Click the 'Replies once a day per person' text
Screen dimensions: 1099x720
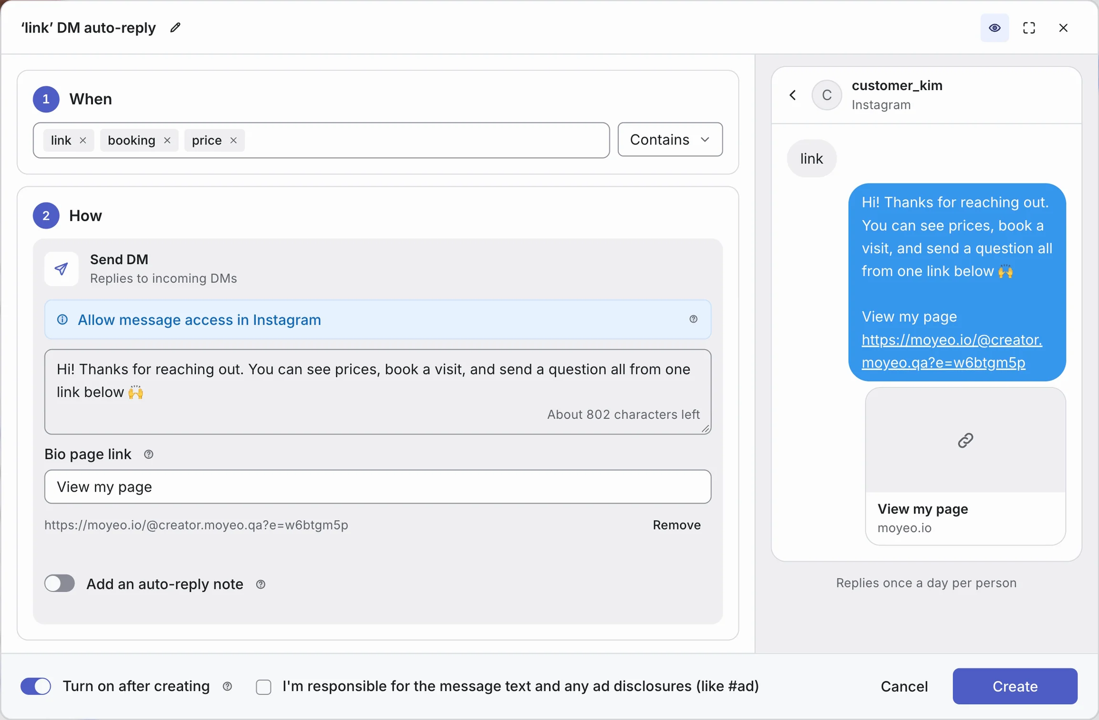(x=926, y=583)
